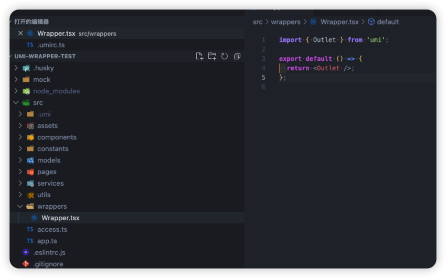Screen dimensions: 446x278
Task: Collapse the src folder chevron
Action: (x=16, y=103)
